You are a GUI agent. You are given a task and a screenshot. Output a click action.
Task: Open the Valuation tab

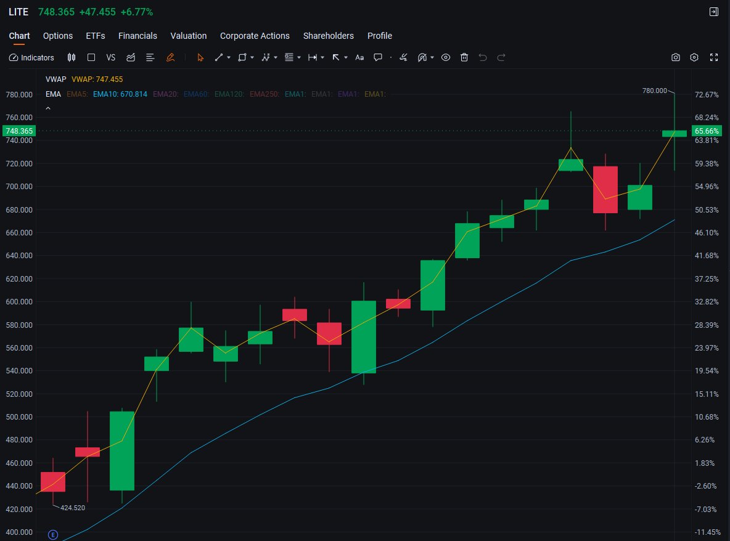pos(189,36)
